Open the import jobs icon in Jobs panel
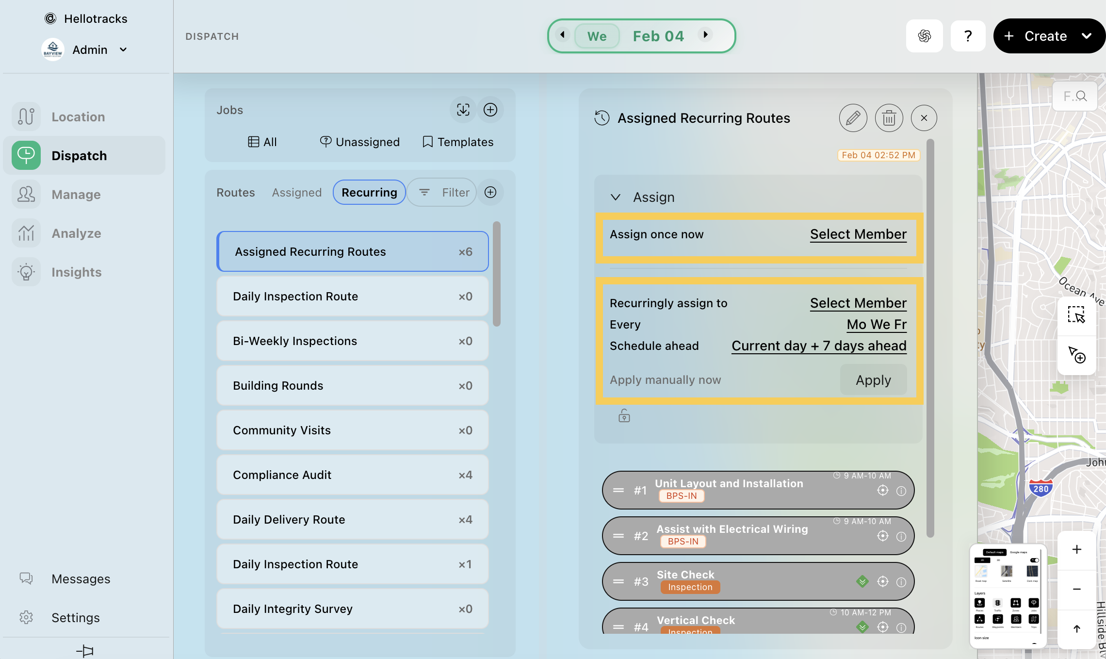 [463, 110]
